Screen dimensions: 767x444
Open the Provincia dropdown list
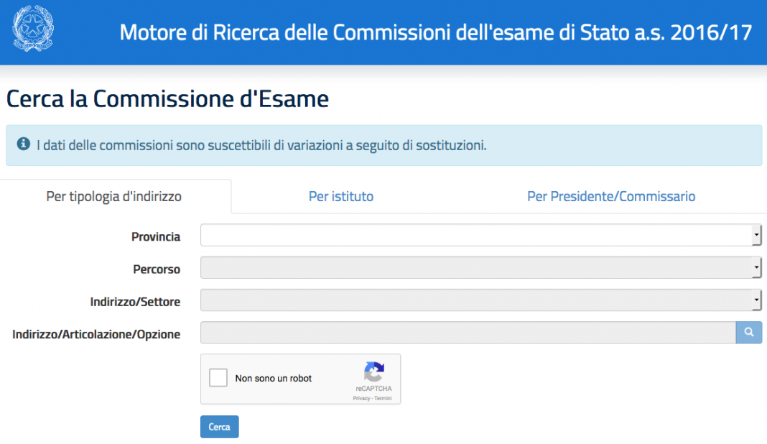coord(481,235)
